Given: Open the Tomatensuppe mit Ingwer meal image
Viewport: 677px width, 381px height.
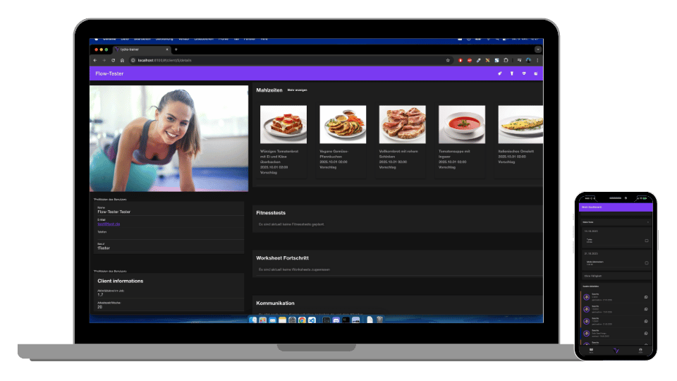Looking at the screenshot, I should click(462, 124).
